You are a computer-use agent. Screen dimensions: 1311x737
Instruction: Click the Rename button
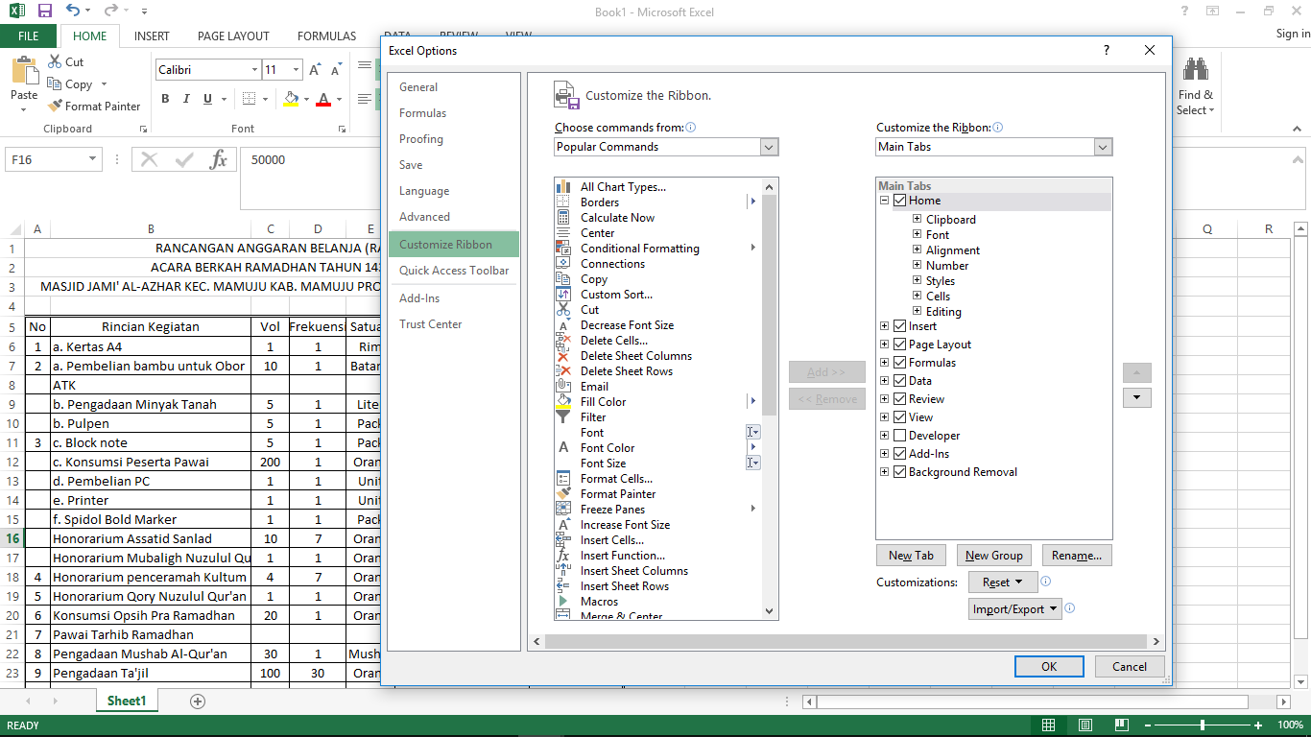[x=1077, y=555]
